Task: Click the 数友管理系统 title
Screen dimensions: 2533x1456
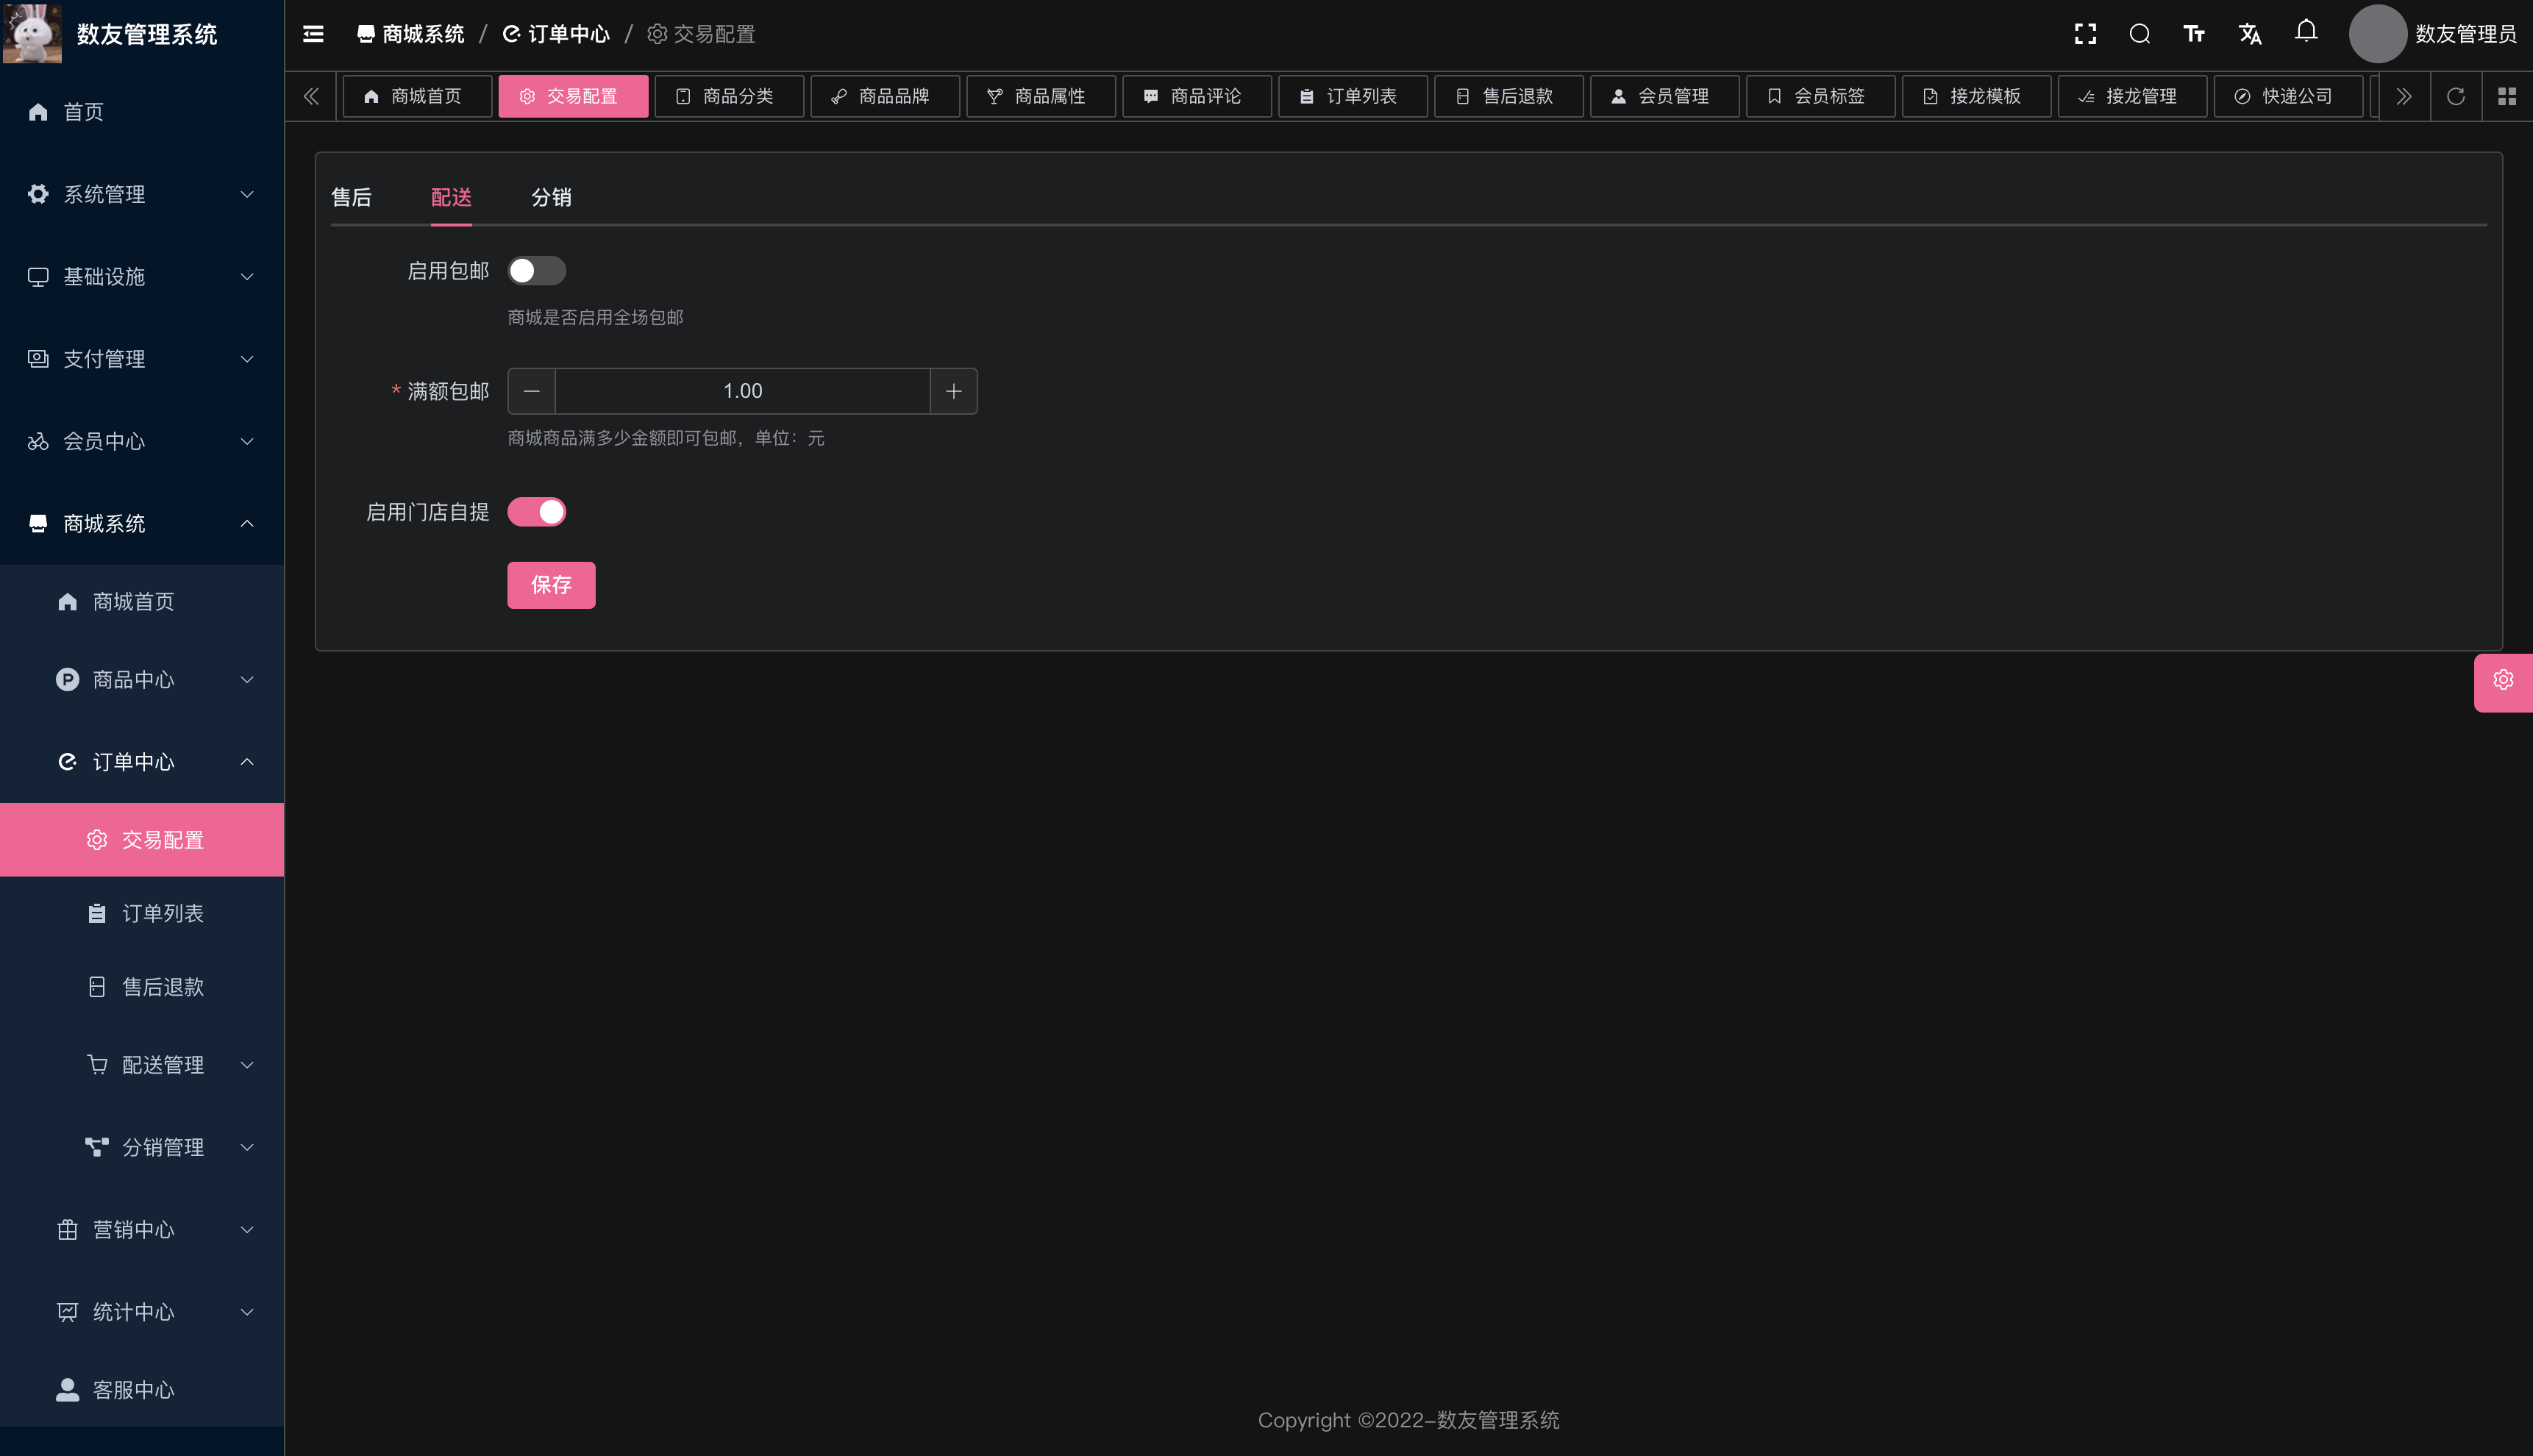Action: (x=147, y=34)
